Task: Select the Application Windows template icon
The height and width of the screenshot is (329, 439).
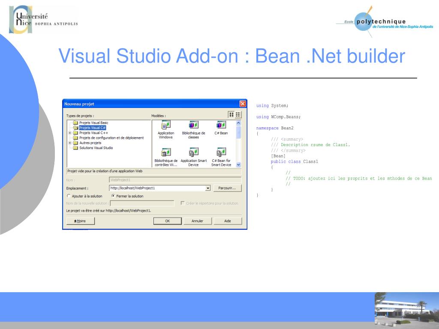Action: tap(166, 125)
